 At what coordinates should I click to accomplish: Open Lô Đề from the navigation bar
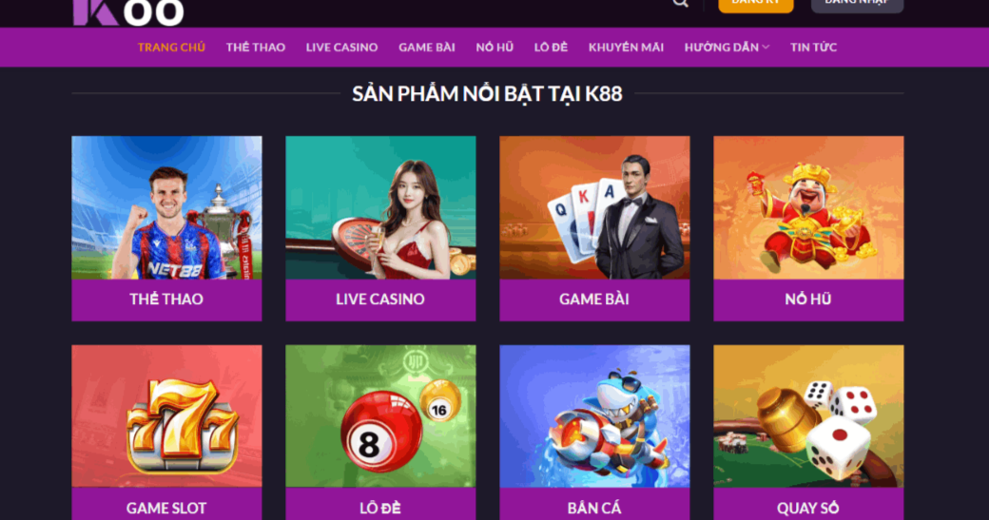click(551, 48)
